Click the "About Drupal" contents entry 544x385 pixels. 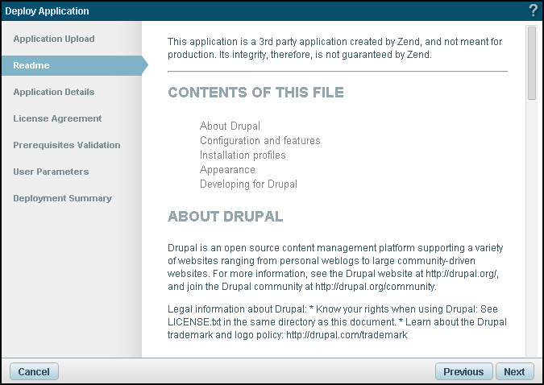coord(230,126)
